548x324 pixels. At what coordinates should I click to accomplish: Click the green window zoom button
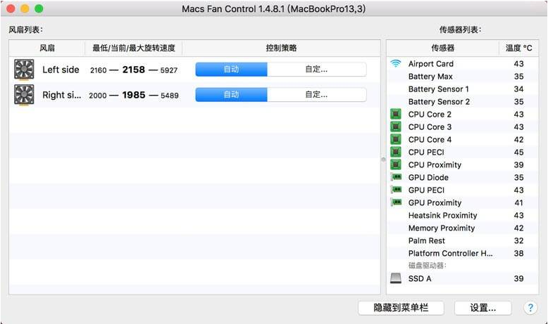(x=39, y=8)
